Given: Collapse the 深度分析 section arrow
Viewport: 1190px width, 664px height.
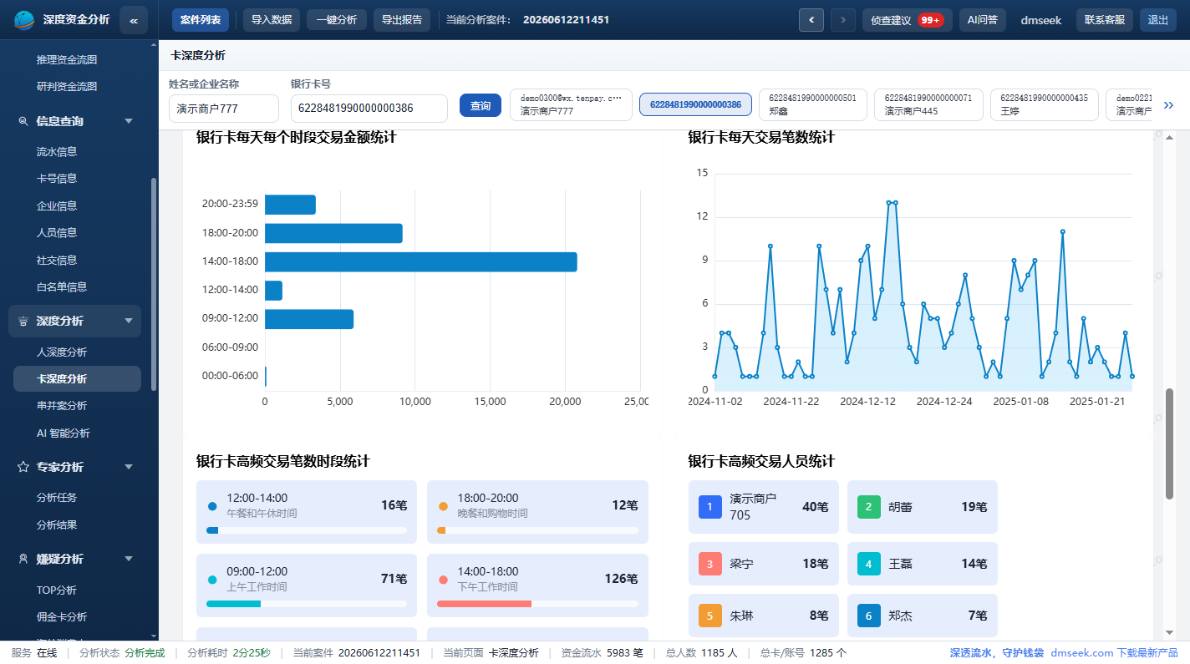Looking at the screenshot, I should (x=129, y=321).
